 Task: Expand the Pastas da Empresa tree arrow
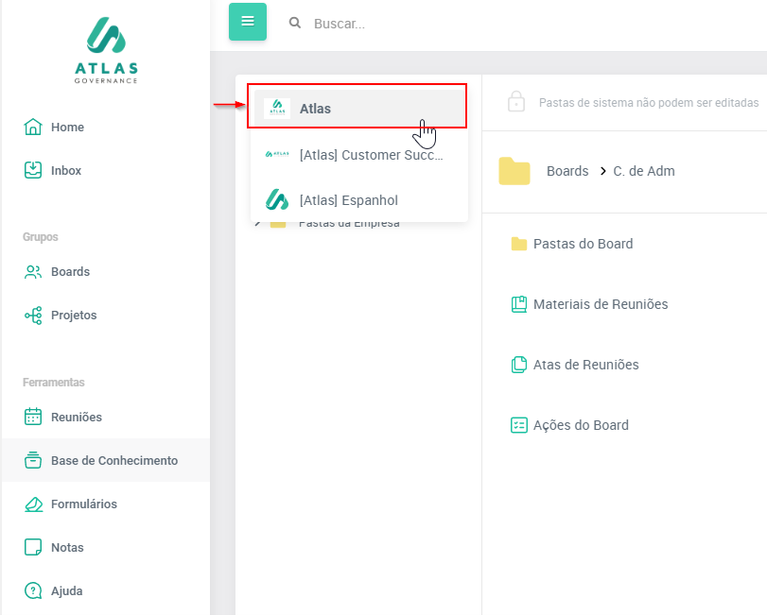pyautogui.click(x=257, y=224)
